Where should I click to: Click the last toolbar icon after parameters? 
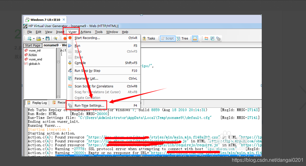click(x=218, y=38)
